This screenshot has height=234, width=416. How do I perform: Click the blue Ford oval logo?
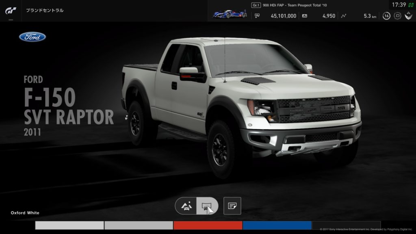pos(32,37)
